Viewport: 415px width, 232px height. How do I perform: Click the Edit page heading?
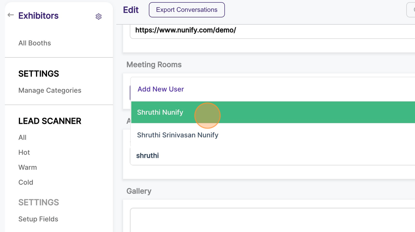click(x=131, y=10)
